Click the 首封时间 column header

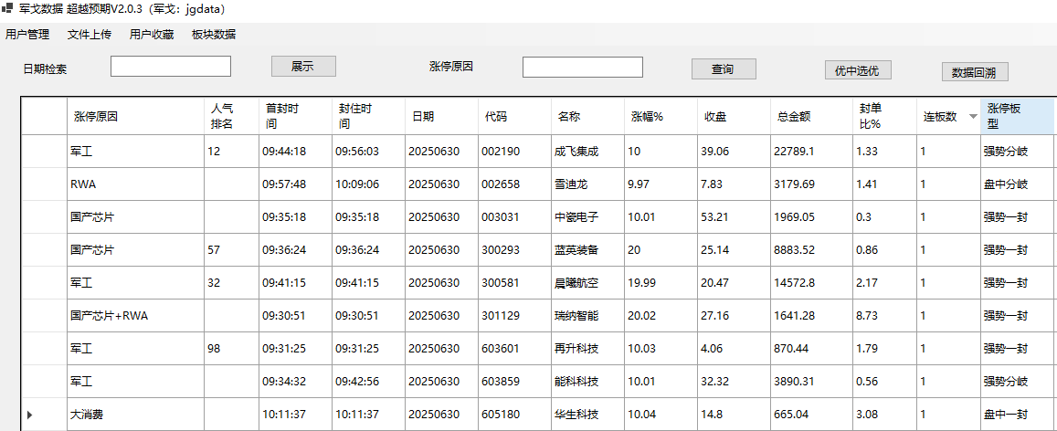pos(295,117)
